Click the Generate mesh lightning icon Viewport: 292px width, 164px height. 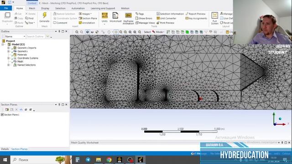click(45, 15)
